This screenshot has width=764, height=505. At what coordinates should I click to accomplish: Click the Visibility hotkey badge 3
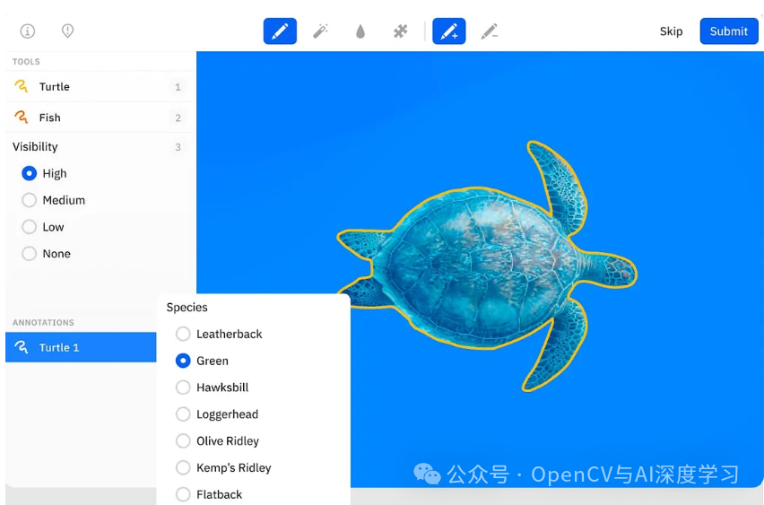point(178,147)
